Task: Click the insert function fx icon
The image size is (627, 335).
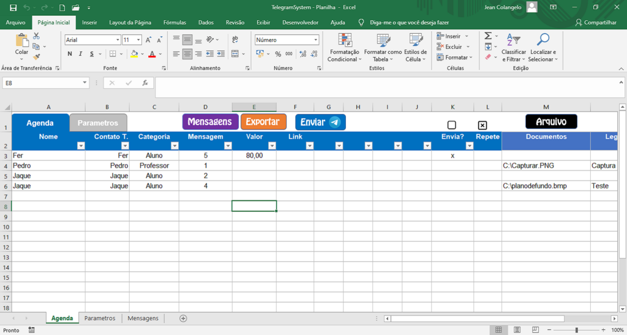Action: click(x=145, y=83)
